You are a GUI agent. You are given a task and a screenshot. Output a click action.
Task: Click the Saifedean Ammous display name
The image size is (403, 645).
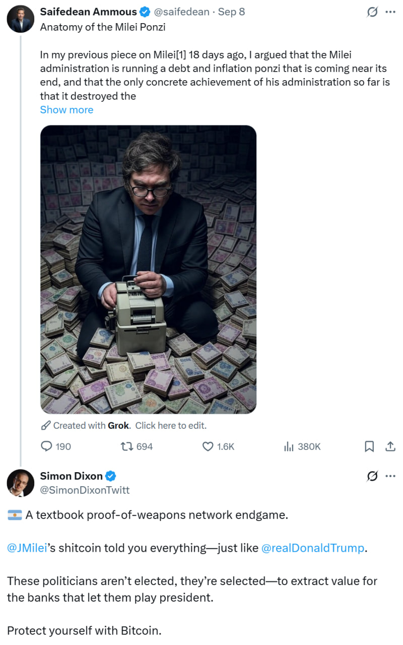point(88,12)
